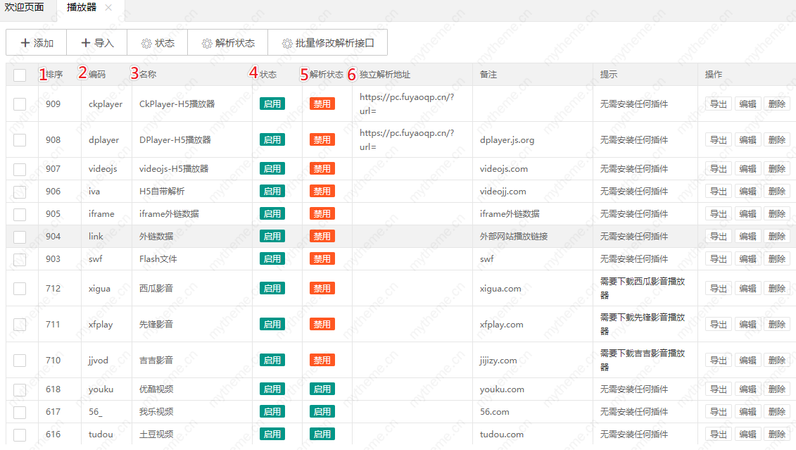Screen dimensions: 796x450
Task: Click 编辑 button for the tudou row
Action: 747,435
